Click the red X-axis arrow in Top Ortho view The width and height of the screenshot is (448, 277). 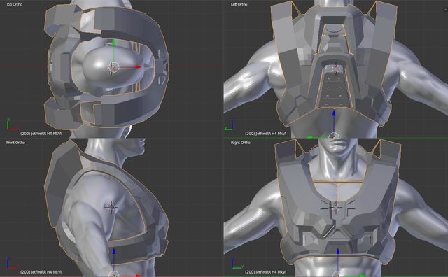(138, 67)
